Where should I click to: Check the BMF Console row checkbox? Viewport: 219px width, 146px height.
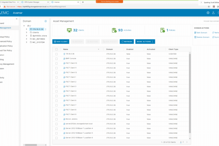(x=57, y=59)
